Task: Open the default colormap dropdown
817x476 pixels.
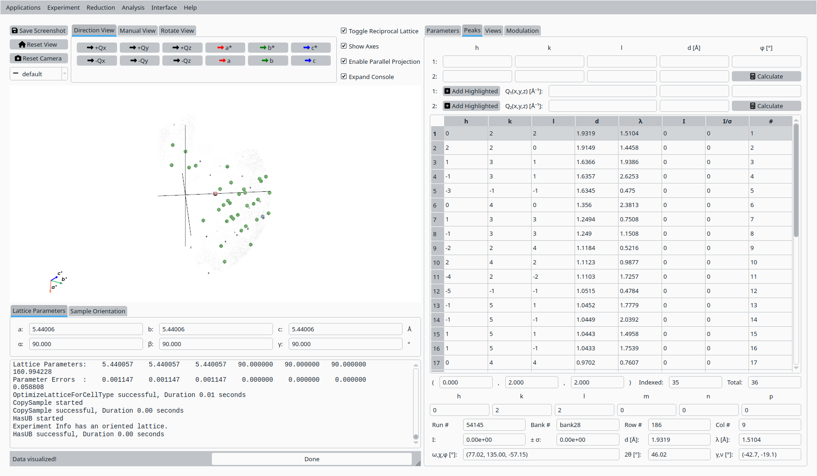Action: (39, 74)
